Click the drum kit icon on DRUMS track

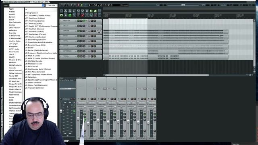point(99,31)
